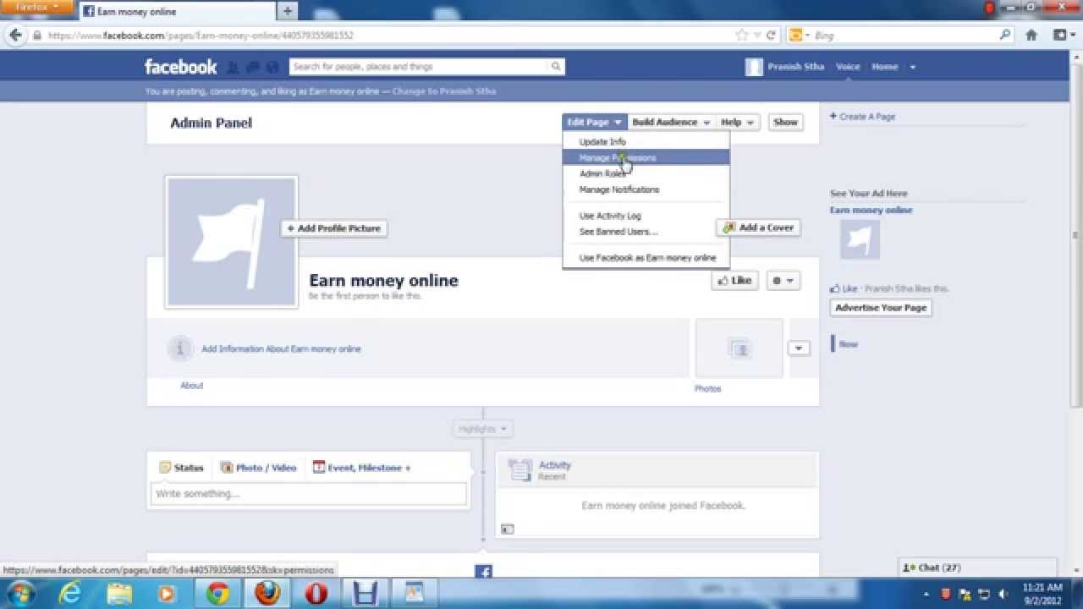Viewport: 1083px width, 609px height.
Task: Switch to Firefox in the taskbar
Action: coord(267,594)
